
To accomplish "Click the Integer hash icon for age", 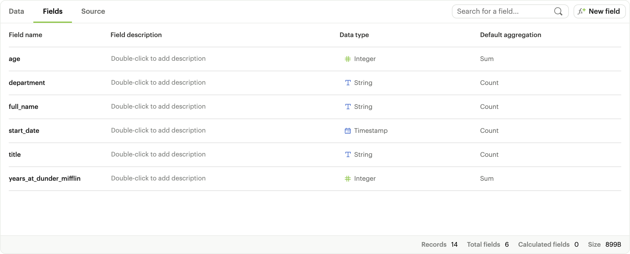I will pos(347,59).
